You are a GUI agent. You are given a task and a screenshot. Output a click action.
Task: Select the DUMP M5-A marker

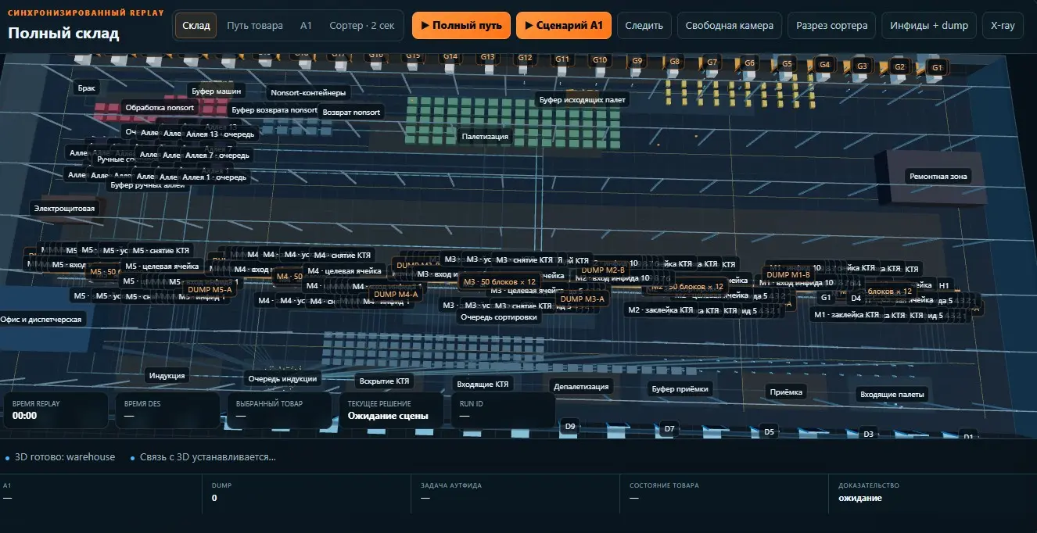[x=210, y=289]
